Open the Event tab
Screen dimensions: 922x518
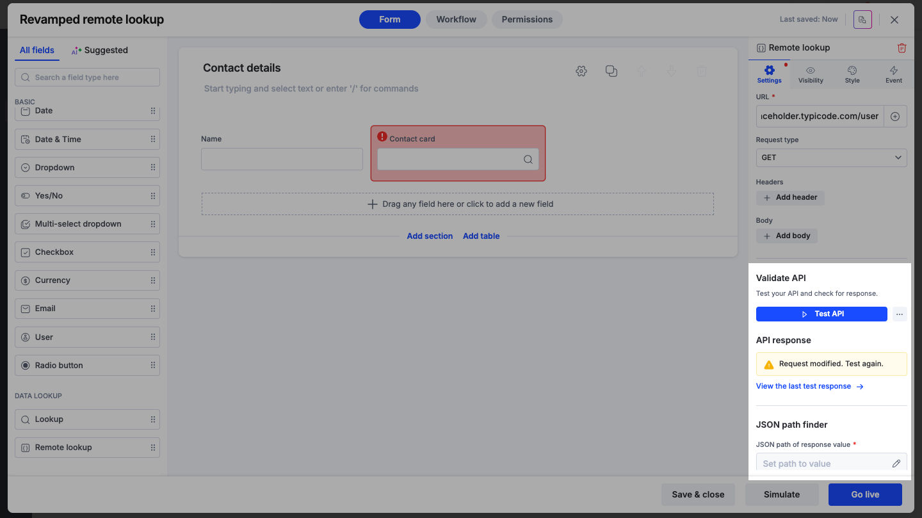[894, 74]
